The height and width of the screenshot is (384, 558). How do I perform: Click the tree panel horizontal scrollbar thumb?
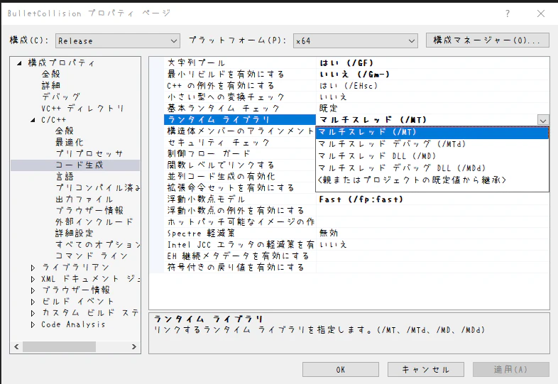pos(59,346)
